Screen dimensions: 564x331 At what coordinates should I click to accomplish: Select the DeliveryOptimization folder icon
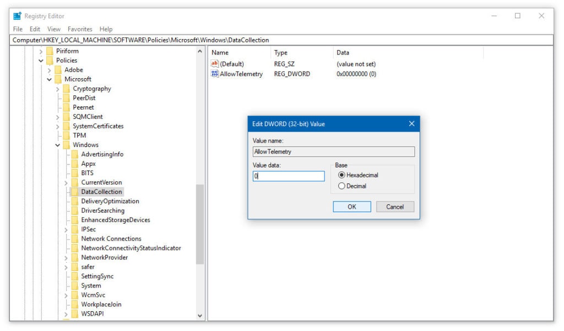[75, 201]
